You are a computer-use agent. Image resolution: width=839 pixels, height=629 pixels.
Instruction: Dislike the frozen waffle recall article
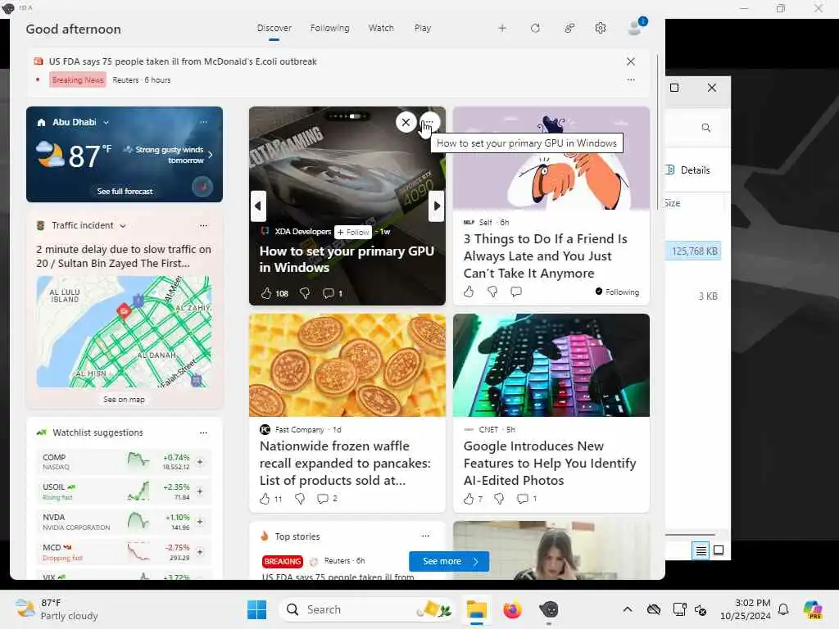[300, 499]
